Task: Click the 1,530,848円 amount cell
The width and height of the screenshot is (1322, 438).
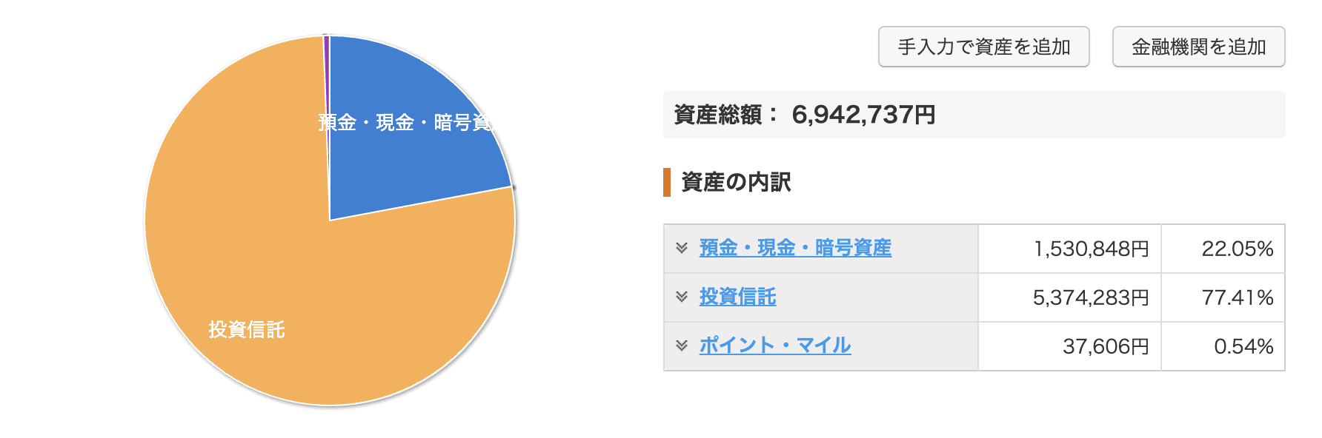Action: point(1091,249)
